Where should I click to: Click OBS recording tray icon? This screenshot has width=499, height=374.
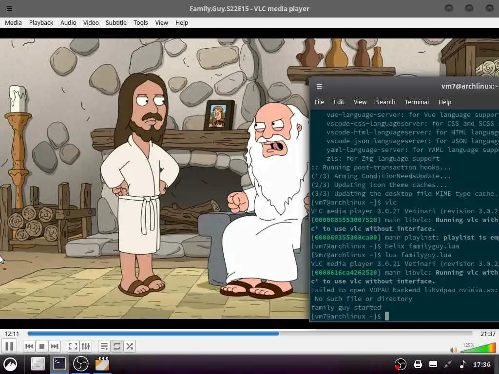point(401,364)
